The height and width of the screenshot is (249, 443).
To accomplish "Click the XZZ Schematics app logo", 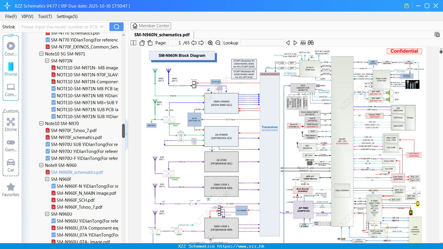I will coord(7,6).
